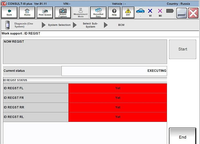
Task: Click the MI connection status X icon
Action: pos(160,11)
